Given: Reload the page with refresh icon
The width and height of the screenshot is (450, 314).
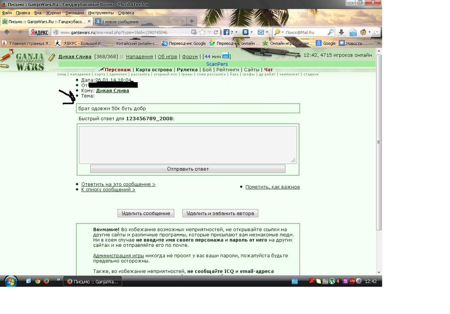Looking at the screenshot, I should (x=216, y=32).
